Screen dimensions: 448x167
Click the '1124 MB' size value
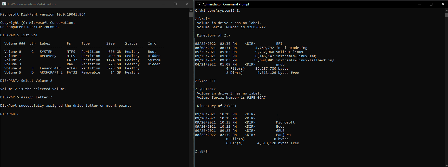pos(114,60)
